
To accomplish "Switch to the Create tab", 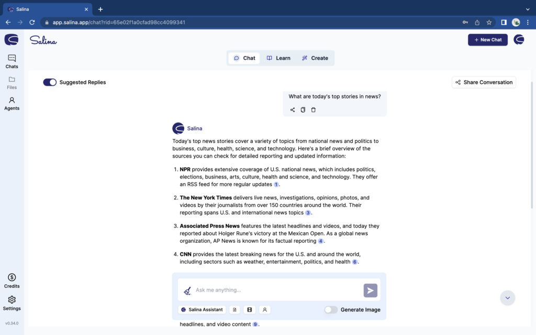I will [315, 58].
